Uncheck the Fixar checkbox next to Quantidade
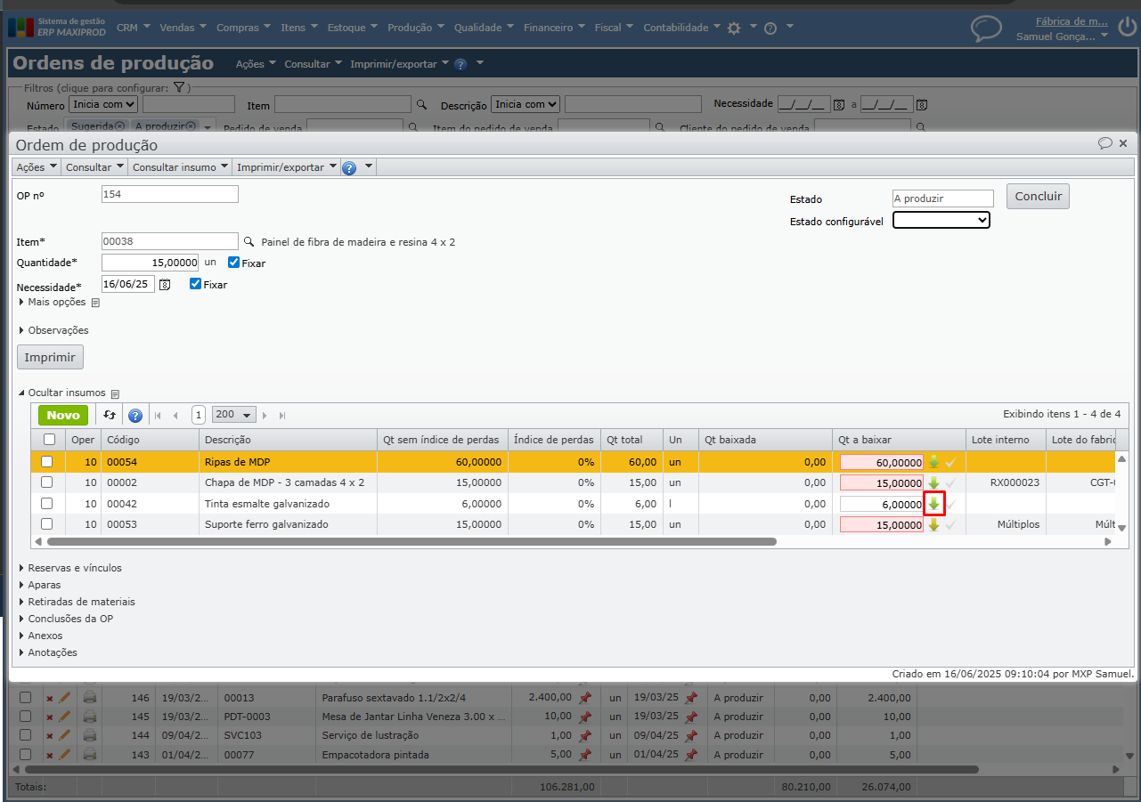 coord(233,263)
